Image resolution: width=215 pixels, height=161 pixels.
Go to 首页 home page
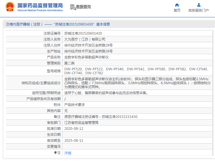(177, 10)
